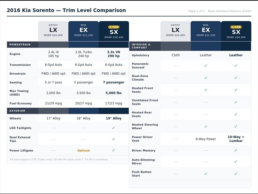Click the SX Power Liftgate checkmark
This screenshot has width=258, height=194.
click(x=114, y=150)
